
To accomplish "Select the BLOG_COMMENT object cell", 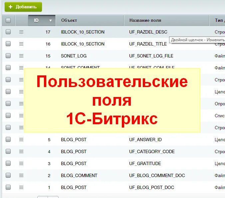I will (79, 175).
